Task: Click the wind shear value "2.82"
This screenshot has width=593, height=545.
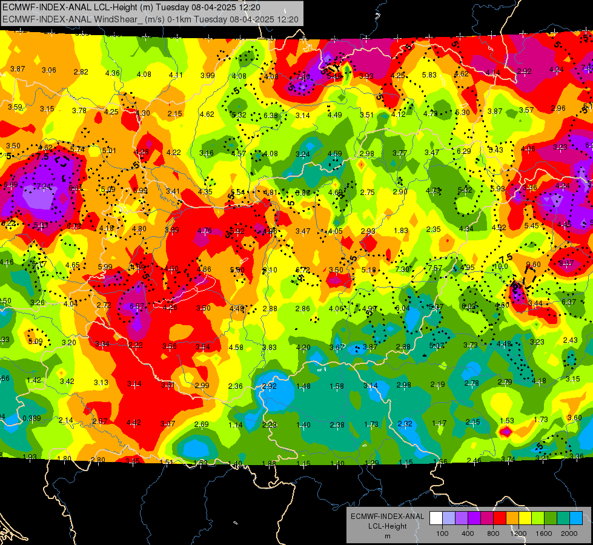Action: coord(81,72)
